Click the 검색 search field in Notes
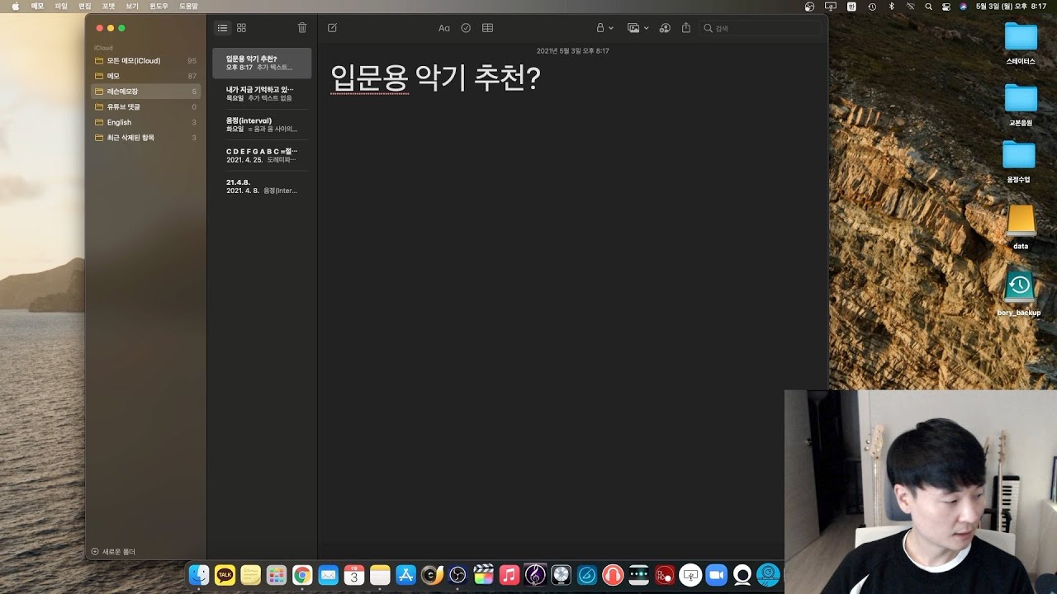The height and width of the screenshot is (594, 1057). (761, 28)
